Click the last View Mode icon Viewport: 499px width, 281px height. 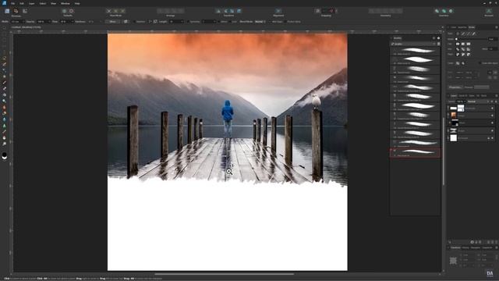[x=123, y=11]
